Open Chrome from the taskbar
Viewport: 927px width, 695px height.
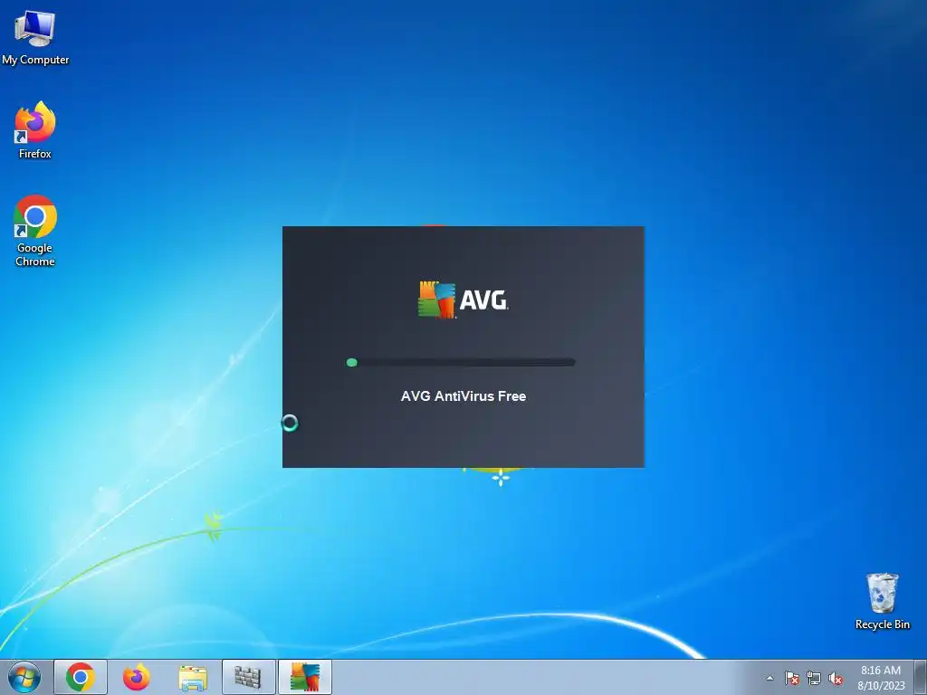81,677
